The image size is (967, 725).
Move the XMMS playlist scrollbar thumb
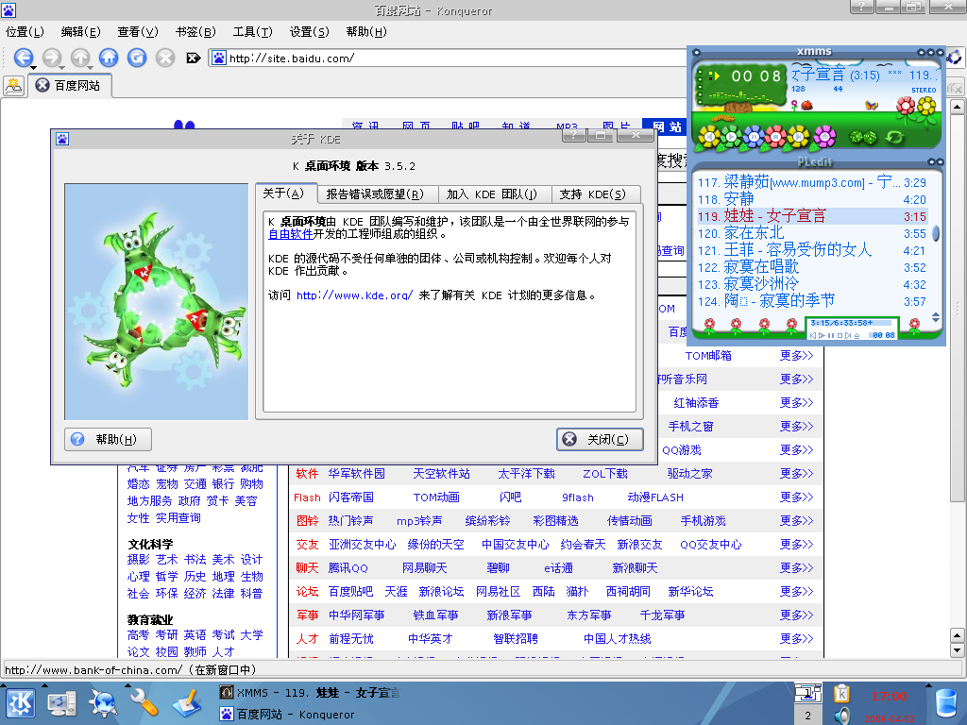pyautogui.click(x=936, y=233)
